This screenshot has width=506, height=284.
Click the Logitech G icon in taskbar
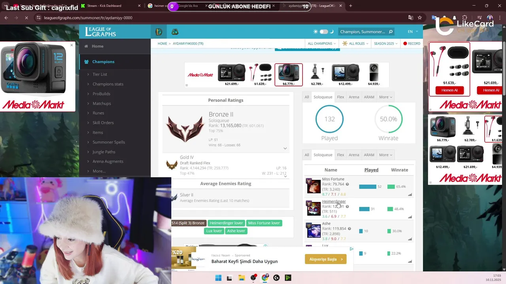coord(276,278)
